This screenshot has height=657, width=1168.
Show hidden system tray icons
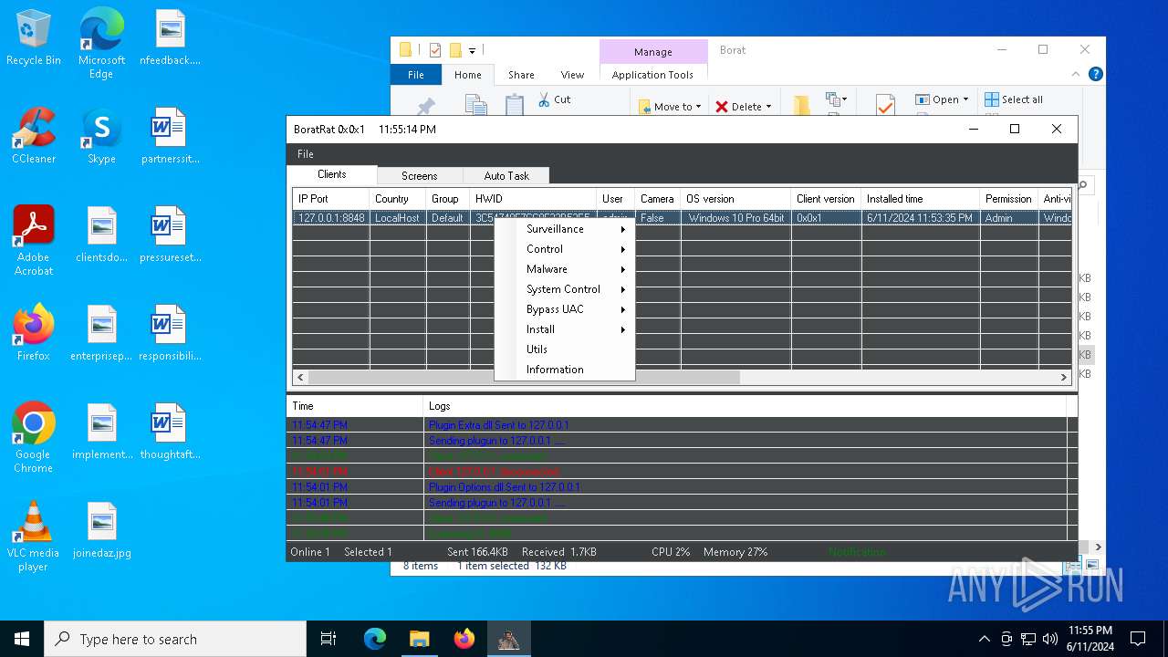coord(984,639)
